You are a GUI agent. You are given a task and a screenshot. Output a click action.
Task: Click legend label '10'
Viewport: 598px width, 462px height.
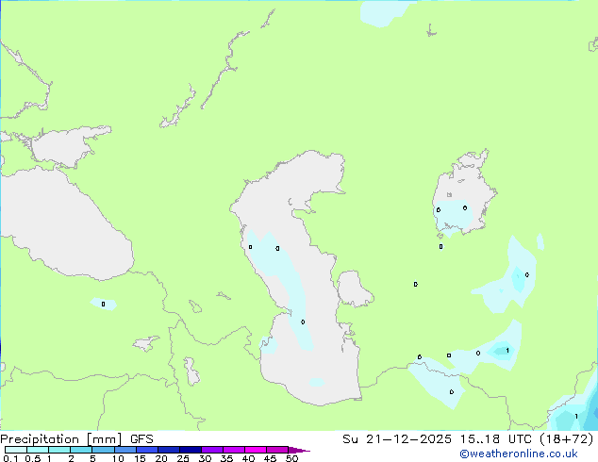pos(118,458)
